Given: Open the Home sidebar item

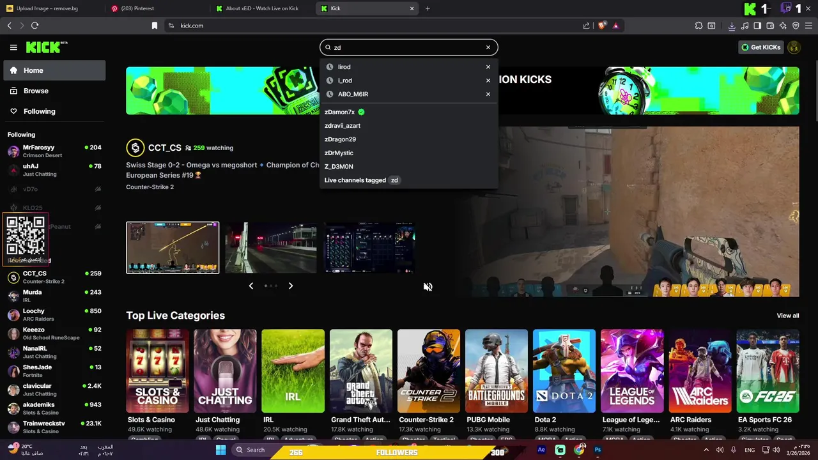Looking at the screenshot, I should tap(54, 70).
